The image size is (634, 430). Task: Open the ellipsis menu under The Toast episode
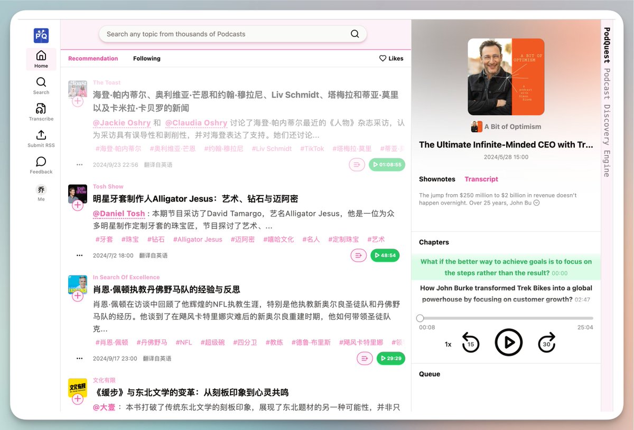tap(79, 165)
